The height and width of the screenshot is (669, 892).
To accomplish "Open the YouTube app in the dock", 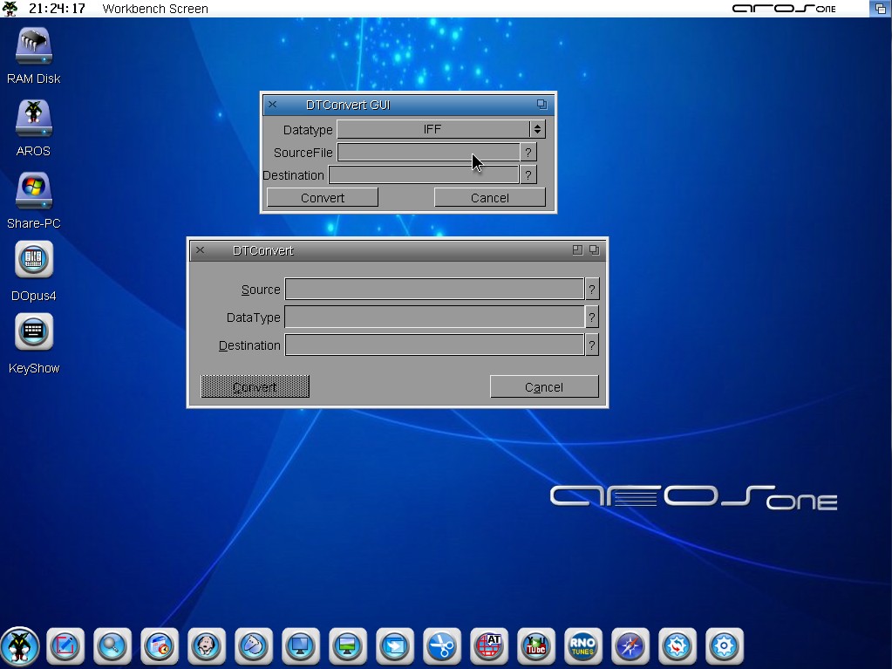I will click(535, 646).
